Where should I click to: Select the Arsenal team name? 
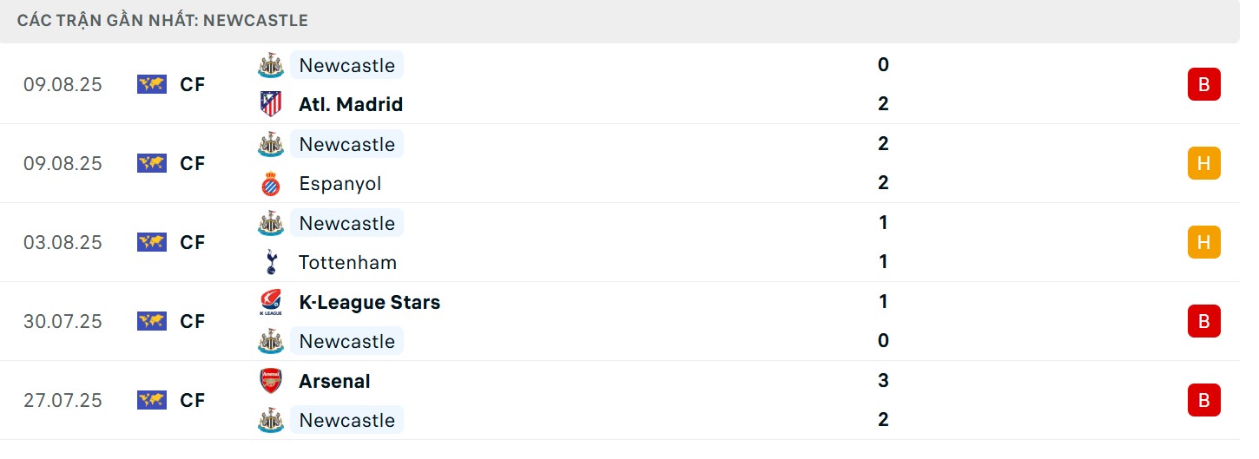pyautogui.click(x=334, y=381)
